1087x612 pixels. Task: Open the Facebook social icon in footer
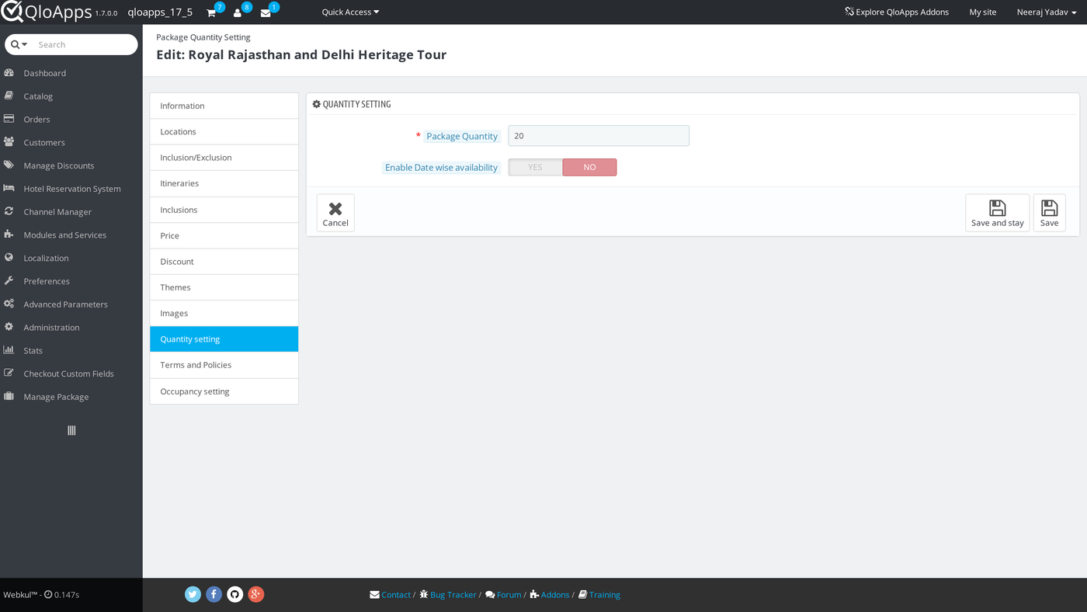[214, 594]
